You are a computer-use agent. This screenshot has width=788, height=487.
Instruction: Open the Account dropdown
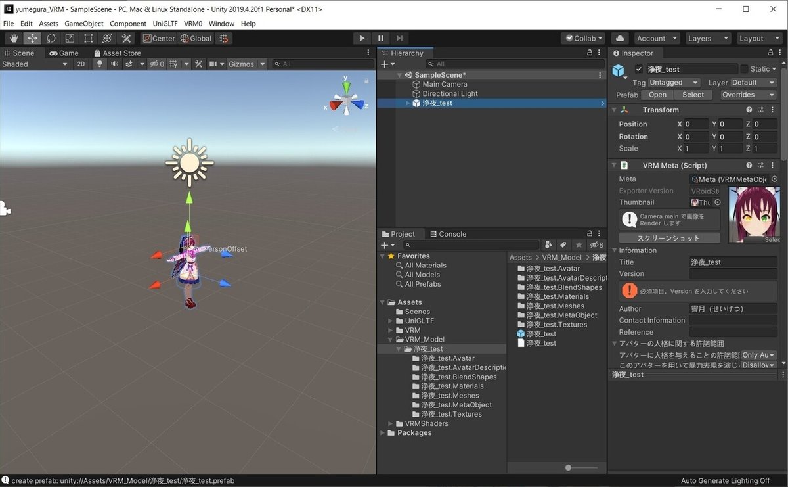tap(657, 38)
